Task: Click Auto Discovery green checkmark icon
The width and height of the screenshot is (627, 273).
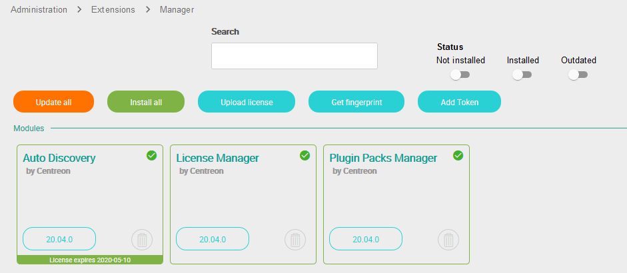Action: click(x=151, y=156)
